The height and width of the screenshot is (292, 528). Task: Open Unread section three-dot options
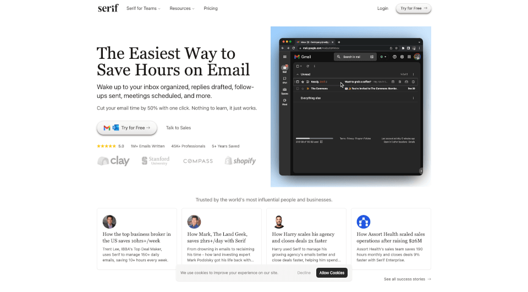[413, 74]
